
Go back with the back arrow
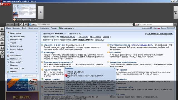(x=8, y=24)
